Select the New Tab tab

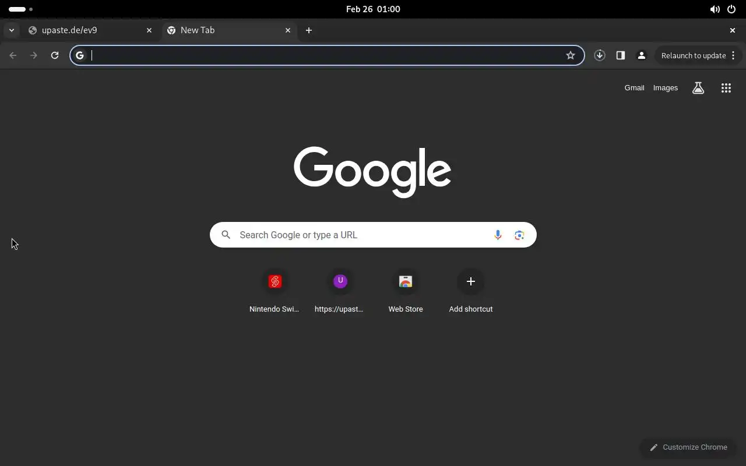click(x=229, y=30)
